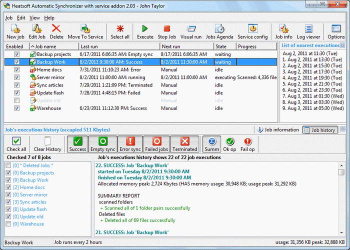Viewport: 350px width, 250px height.
Task: Check the Warehouse history checkbox
Action: [8, 224]
